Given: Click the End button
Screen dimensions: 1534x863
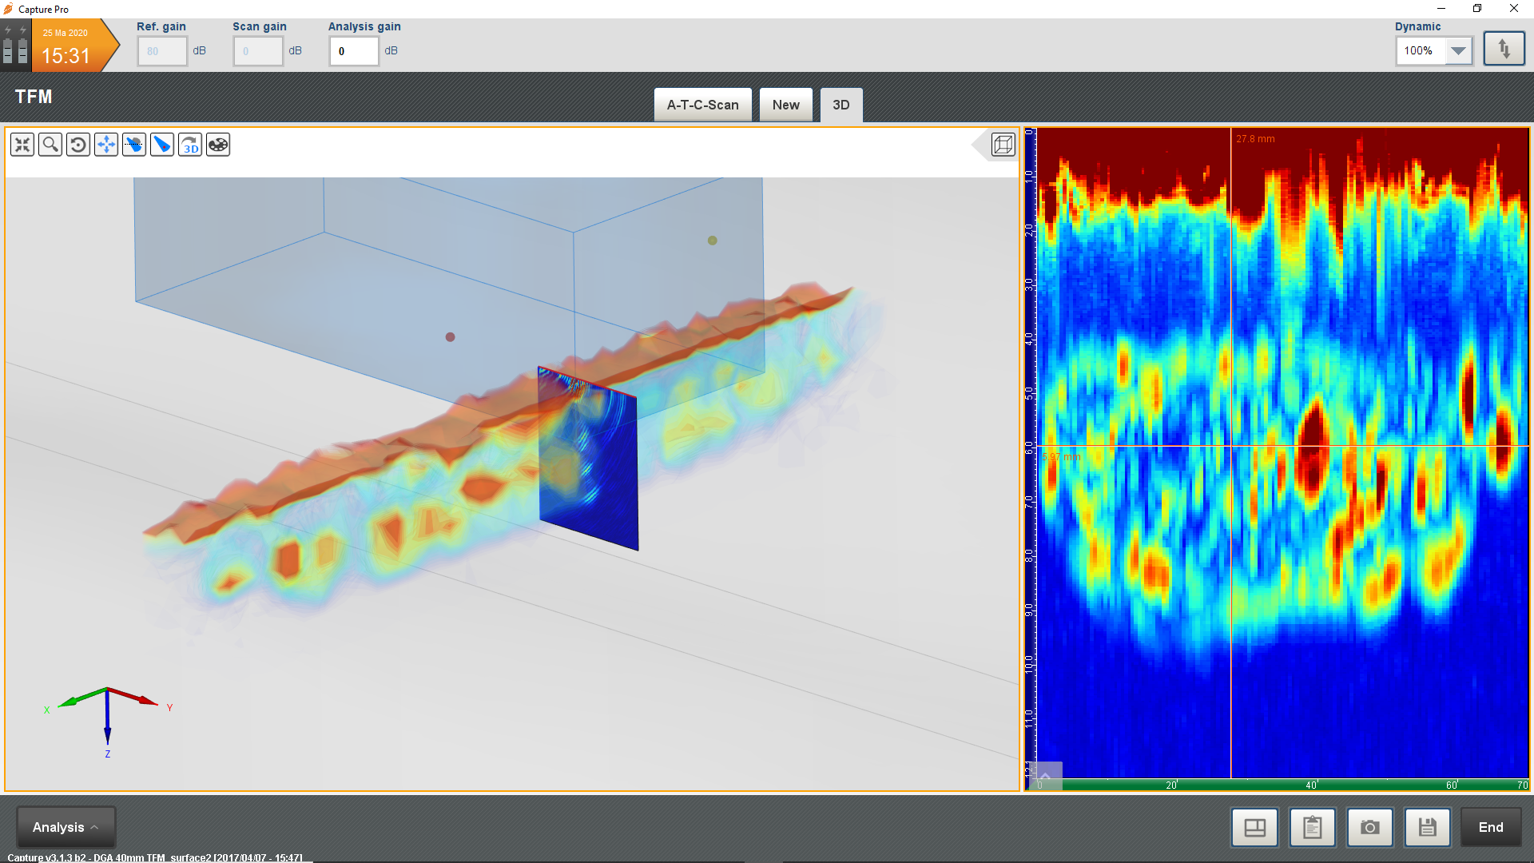Looking at the screenshot, I should pyautogui.click(x=1490, y=827).
